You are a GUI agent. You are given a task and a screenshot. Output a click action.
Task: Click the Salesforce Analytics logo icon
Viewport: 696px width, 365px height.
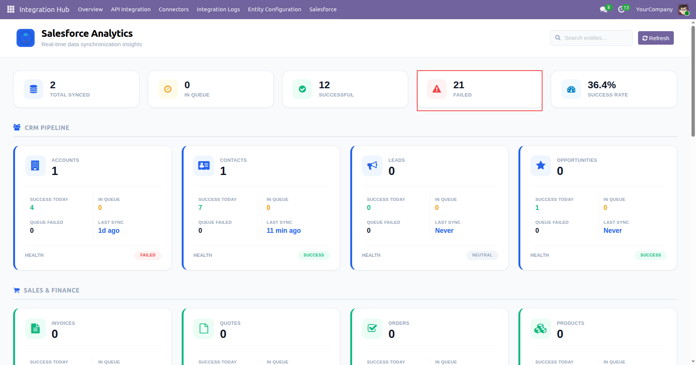26,38
